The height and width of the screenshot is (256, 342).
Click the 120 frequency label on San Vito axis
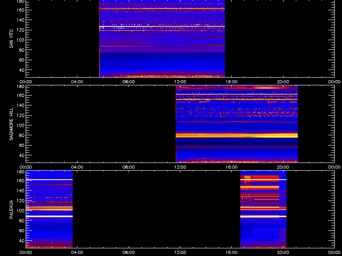[21, 30]
